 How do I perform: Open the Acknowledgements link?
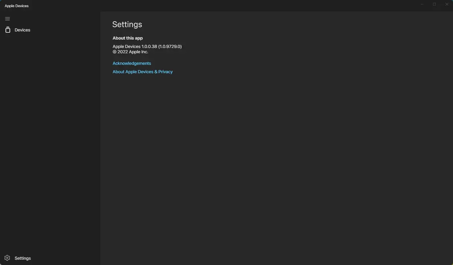click(131, 63)
